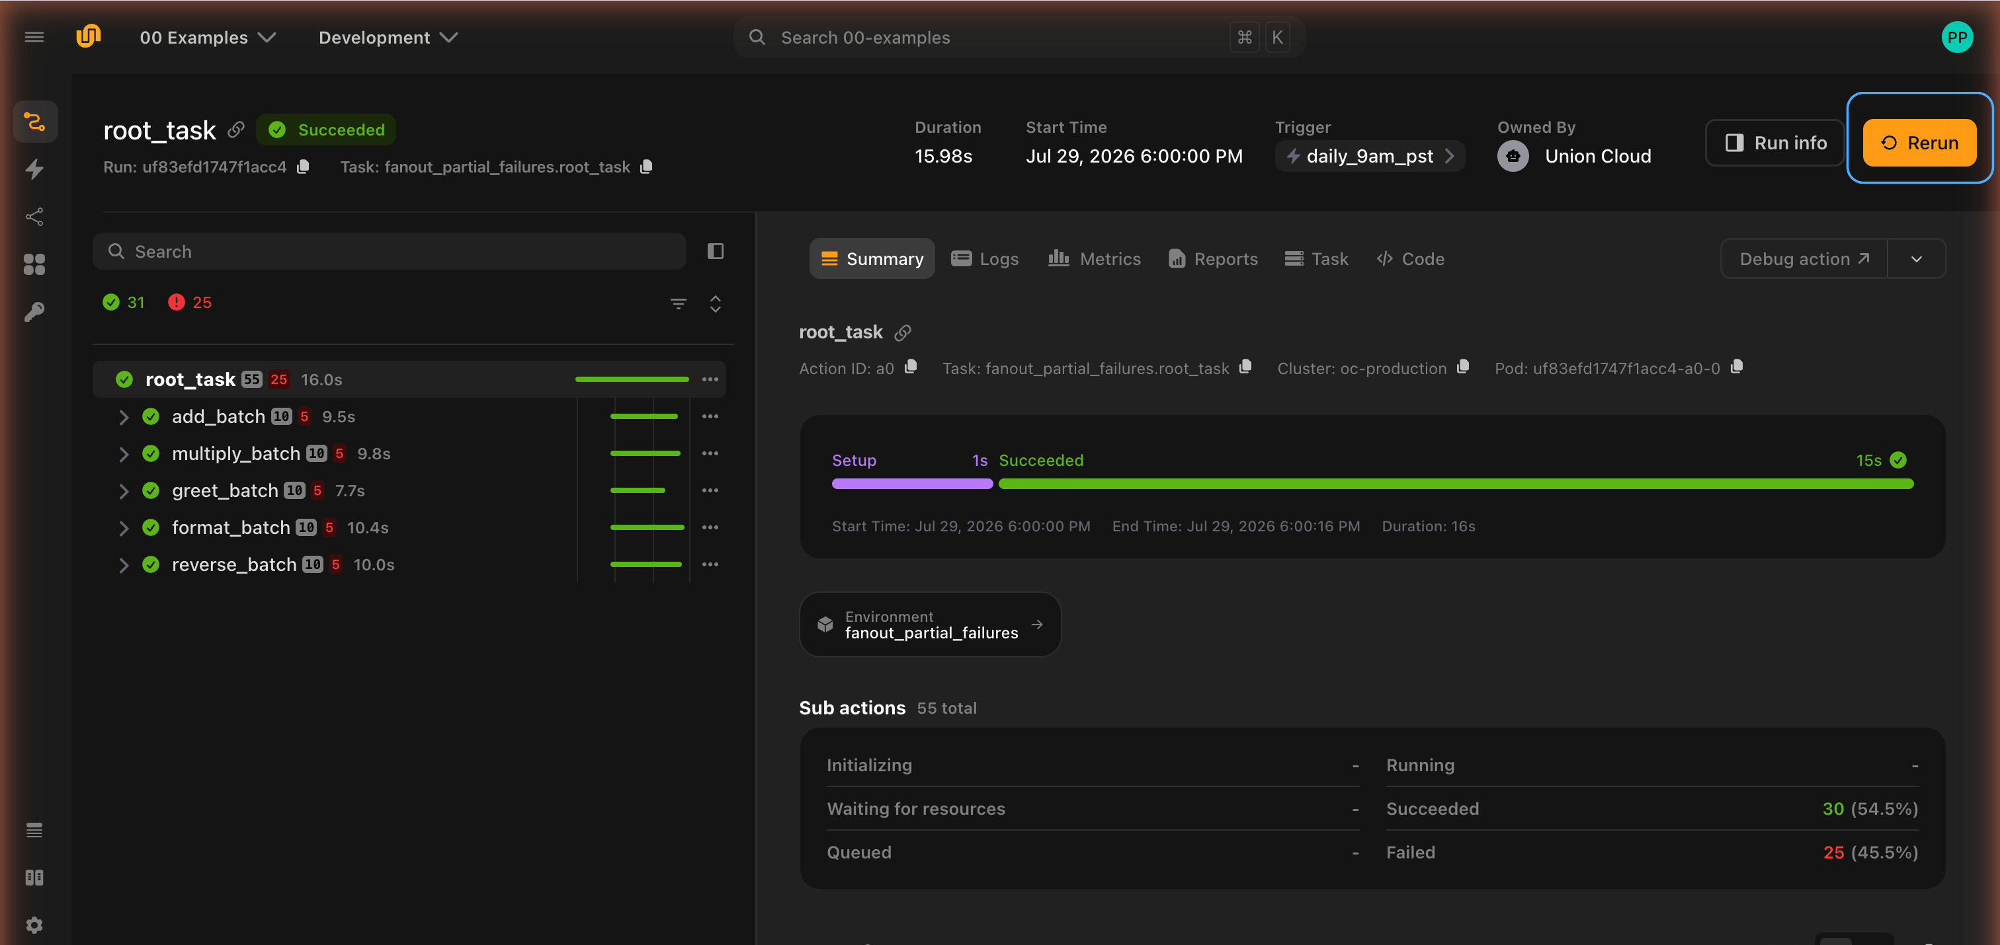Click the Rerun button
Viewport: 2000px width, 945px height.
[1919, 143]
